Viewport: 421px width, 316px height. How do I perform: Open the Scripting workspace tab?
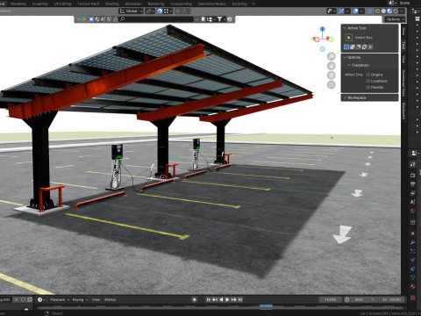(x=239, y=4)
